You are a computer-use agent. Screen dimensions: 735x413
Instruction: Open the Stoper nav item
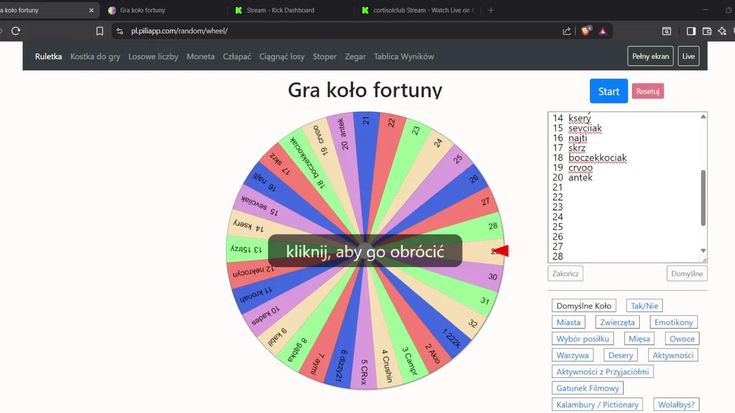[x=324, y=56]
